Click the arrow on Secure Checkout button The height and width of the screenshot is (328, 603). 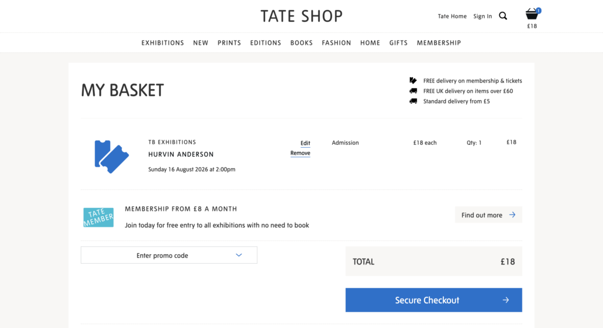(x=506, y=300)
